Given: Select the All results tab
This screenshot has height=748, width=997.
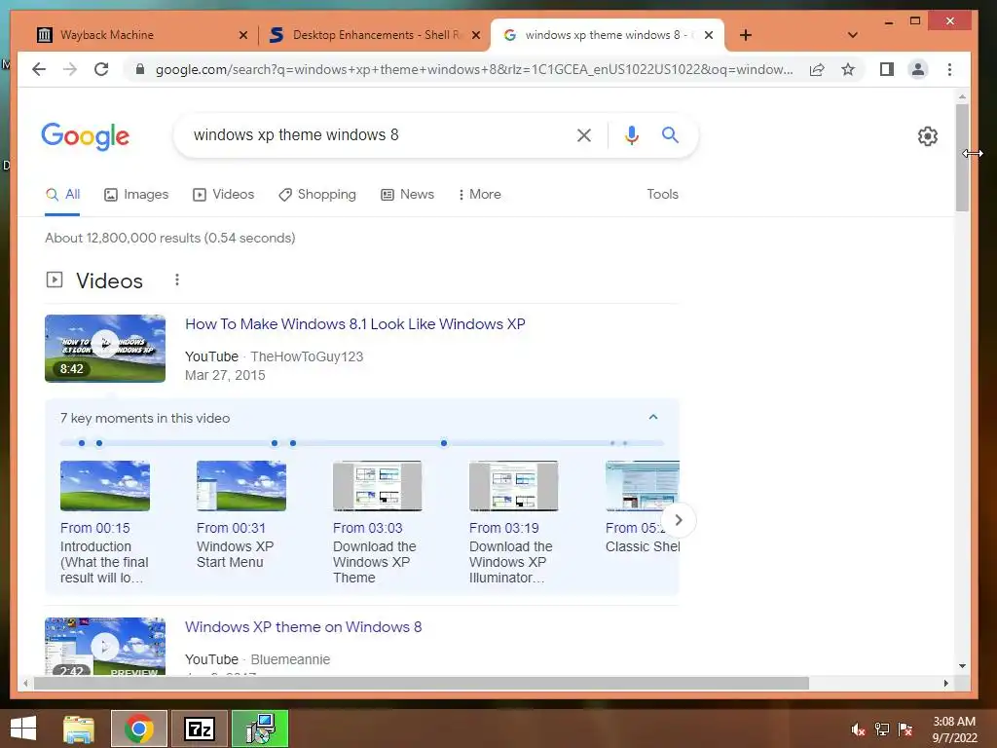Looking at the screenshot, I should click(x=62, y=195).
